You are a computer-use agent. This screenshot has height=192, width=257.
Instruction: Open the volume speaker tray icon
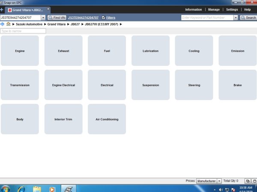click(221, 190)
